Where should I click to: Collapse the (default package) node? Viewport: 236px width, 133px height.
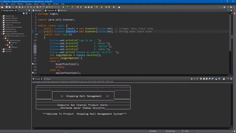tap(6, 40)
